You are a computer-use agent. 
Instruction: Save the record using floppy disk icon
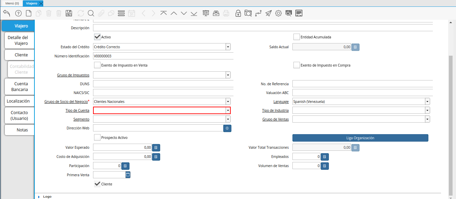(69, 13)
